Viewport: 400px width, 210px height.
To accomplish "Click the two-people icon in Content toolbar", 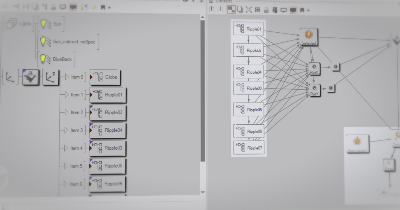I will (275, 10).
